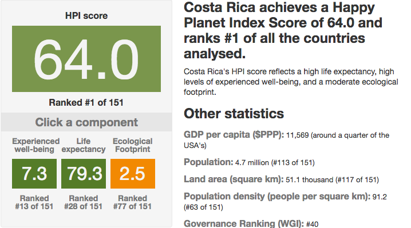The image size is (411, 228).
Task: Click 'Ranked #28 of 151' text
Action: 84,202
